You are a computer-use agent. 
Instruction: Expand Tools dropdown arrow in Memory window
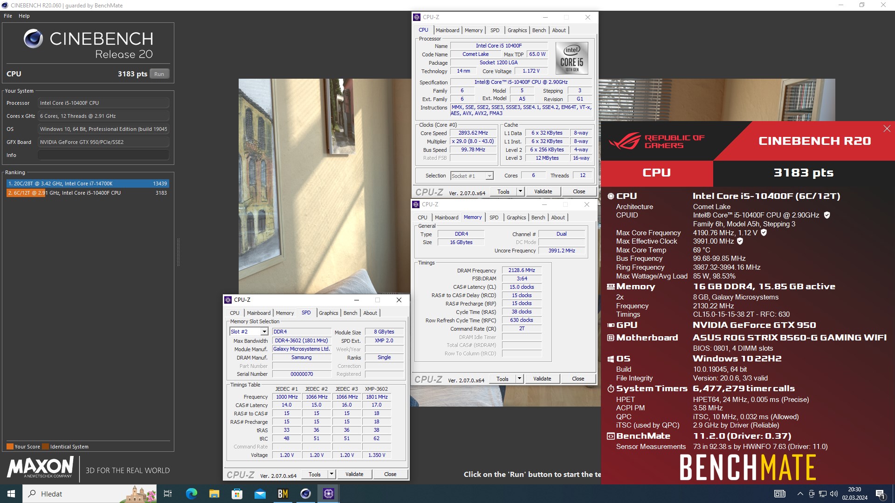(519, 379)
